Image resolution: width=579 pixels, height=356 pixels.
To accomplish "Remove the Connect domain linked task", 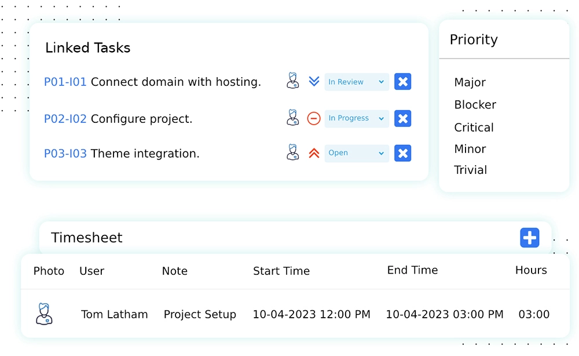I will [402, 81].
